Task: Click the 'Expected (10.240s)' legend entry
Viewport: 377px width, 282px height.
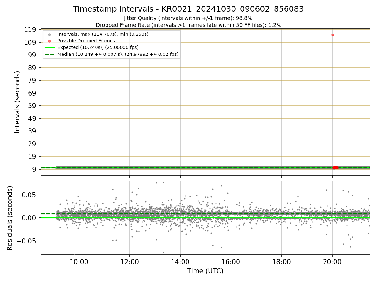Action: 98,48
